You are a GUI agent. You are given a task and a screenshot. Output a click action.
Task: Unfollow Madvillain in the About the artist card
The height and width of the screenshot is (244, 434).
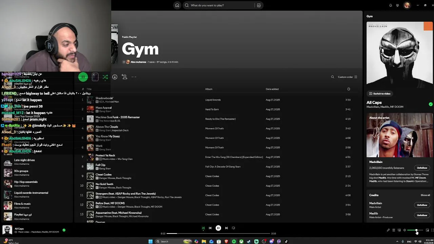pyautogui.click(x=422, y=168)
